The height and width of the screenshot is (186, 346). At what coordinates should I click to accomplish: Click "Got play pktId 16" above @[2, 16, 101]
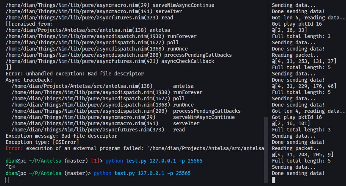coord(297,117)
